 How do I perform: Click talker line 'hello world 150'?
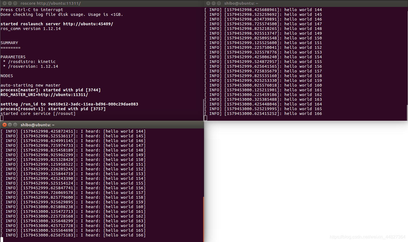263,38
